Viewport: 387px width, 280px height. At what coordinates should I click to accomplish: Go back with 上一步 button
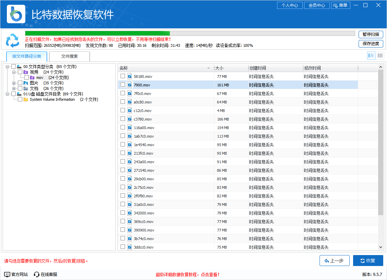tap(334, 261)
